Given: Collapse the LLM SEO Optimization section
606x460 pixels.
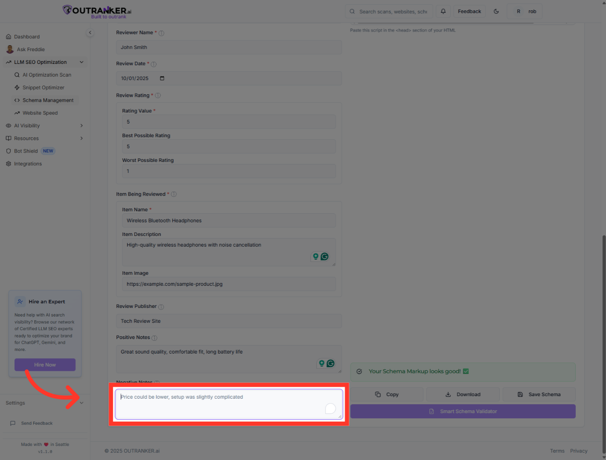Looking at the screenshot, I should pyautogui.click(x=46, y=62).
